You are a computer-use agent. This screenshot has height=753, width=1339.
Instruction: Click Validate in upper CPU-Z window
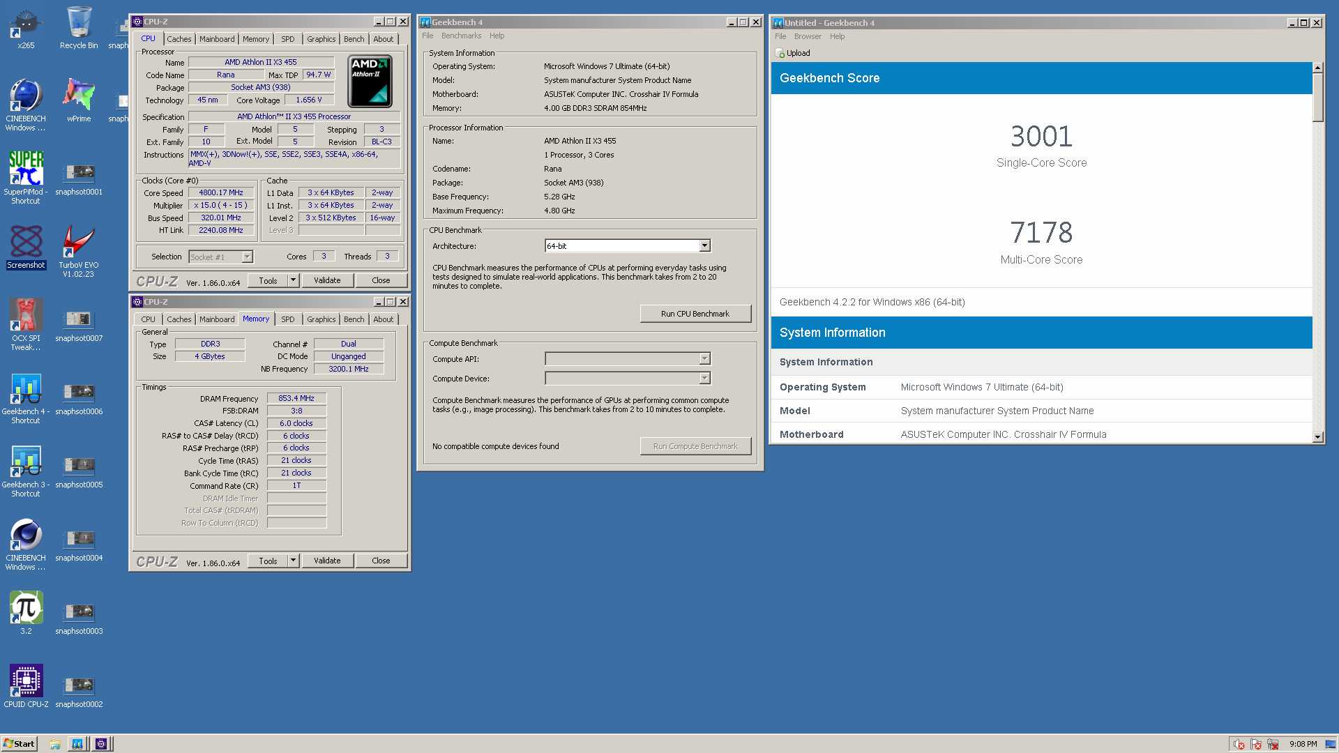pyautogui.click(x=327, y=280)
